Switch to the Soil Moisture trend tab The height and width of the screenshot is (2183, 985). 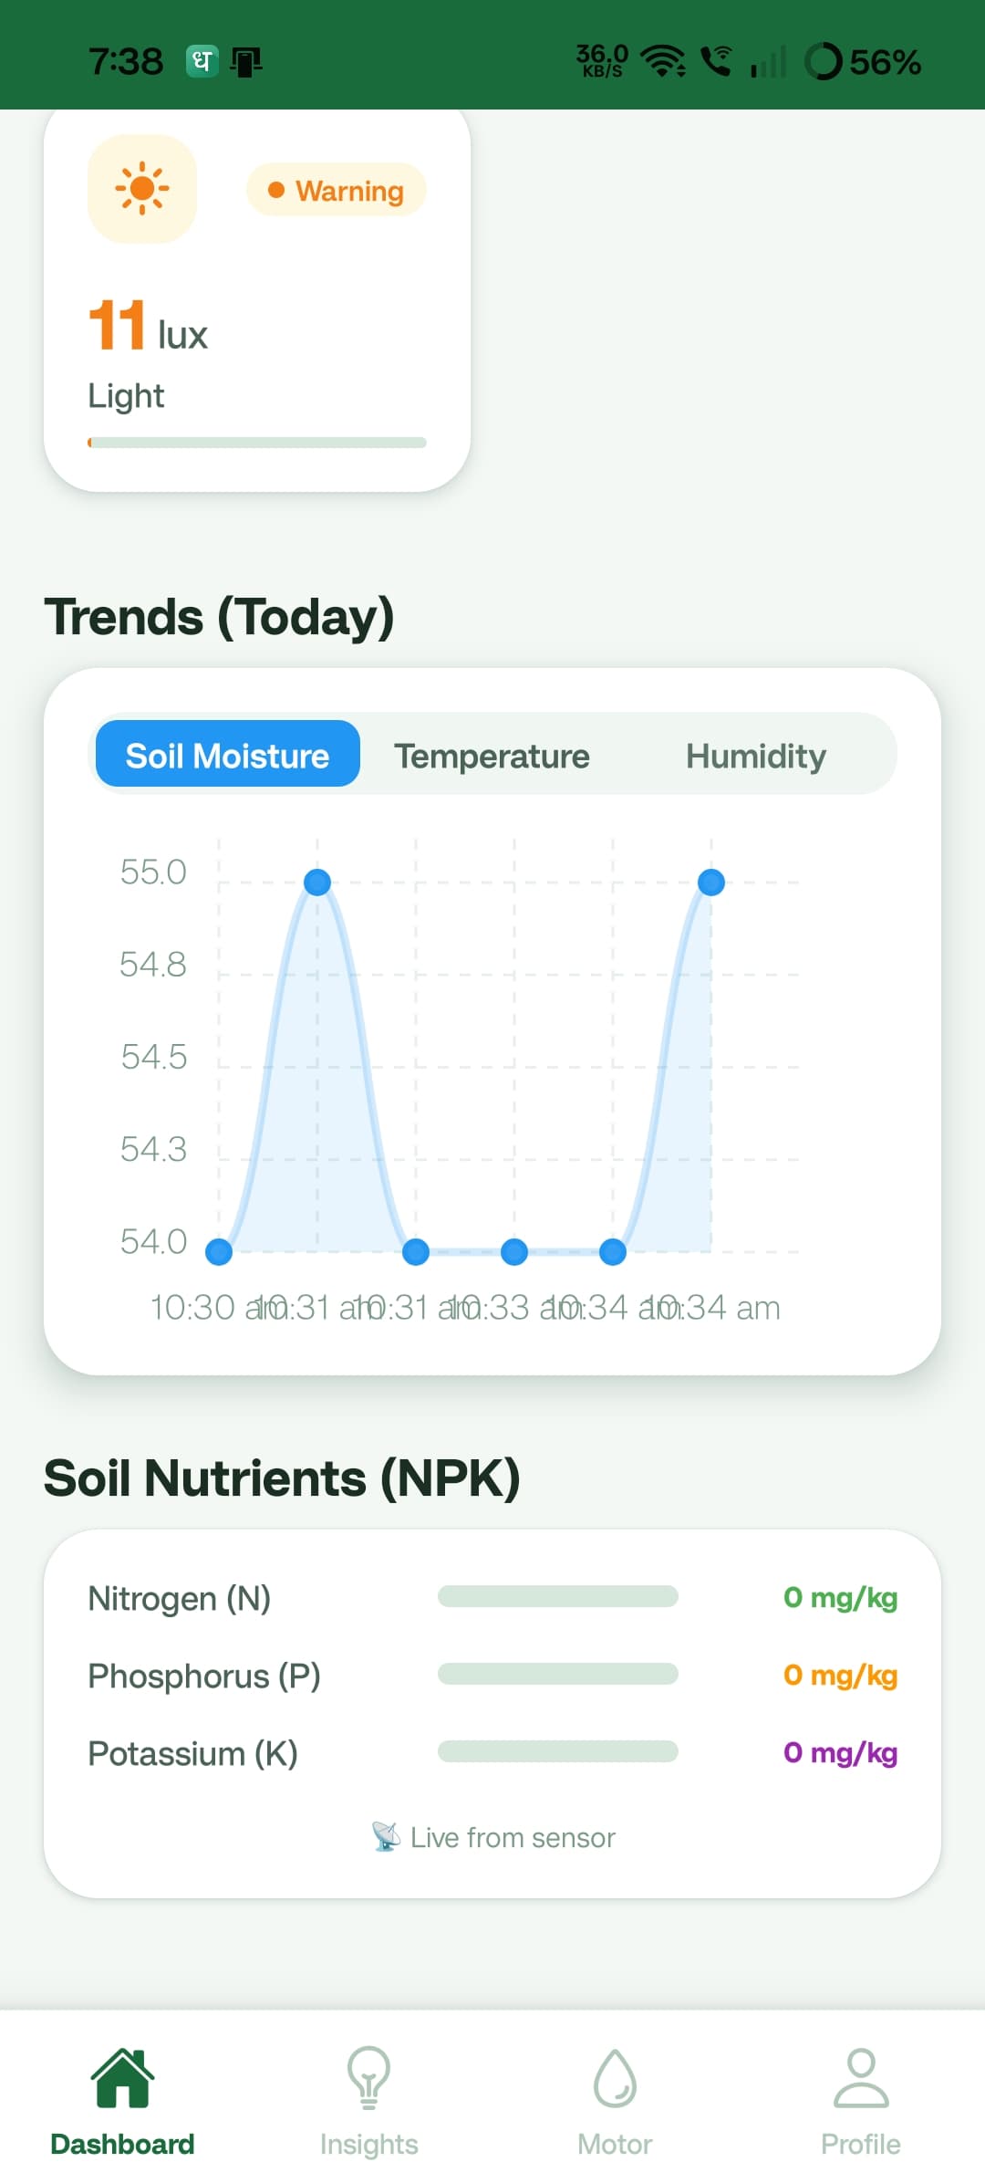point(228,754)
